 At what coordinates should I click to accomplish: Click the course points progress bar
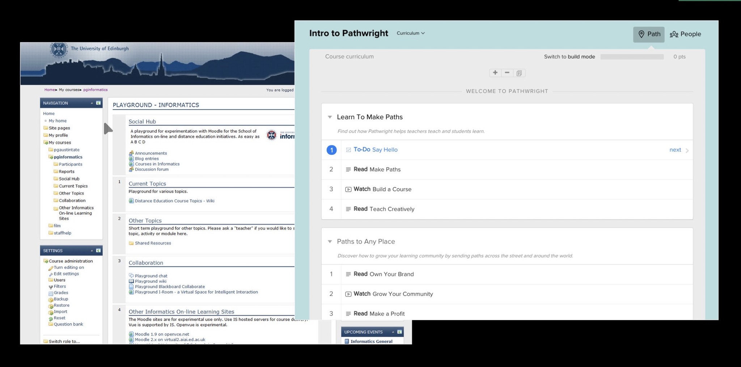click(x=632, y=57)
